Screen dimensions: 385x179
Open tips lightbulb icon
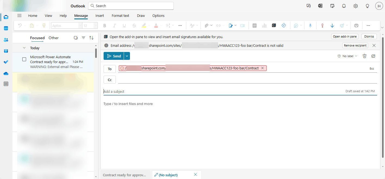(x=367, y=6)
